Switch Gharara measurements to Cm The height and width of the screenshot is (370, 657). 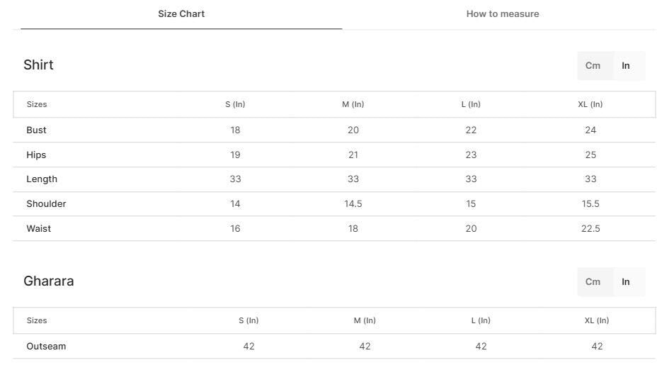593,282
